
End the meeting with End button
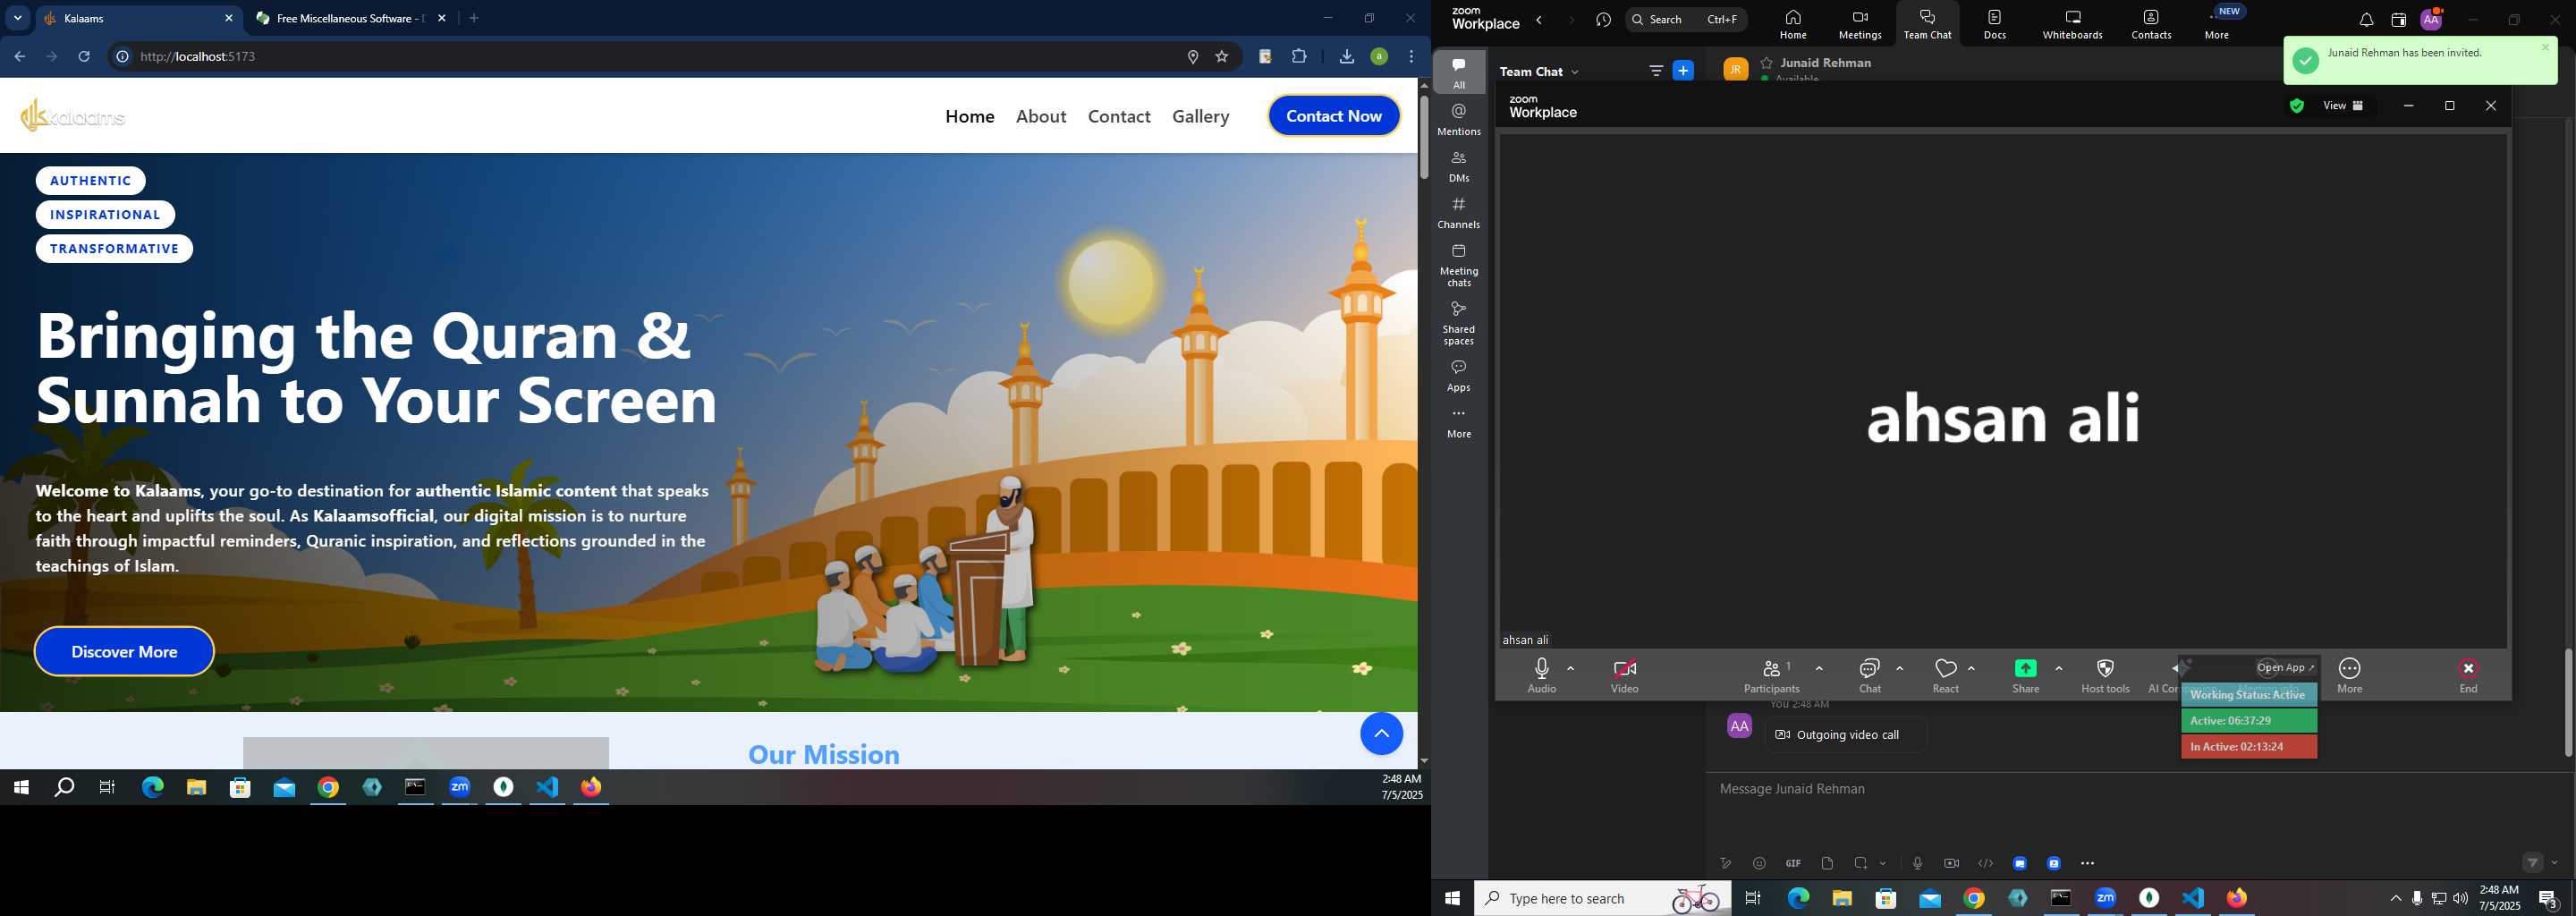(2468, 675)
